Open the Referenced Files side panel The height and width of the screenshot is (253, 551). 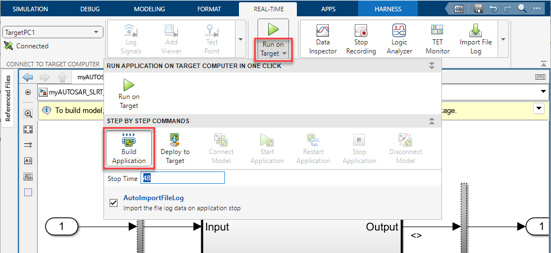pyautogui.click(x=8, y=98)
